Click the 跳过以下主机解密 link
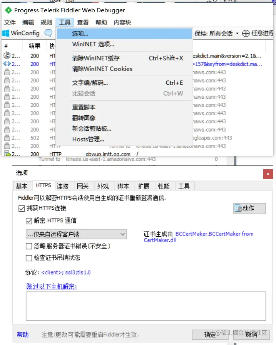This screenshot has width=276, height=345. click(x=52, y=286)
